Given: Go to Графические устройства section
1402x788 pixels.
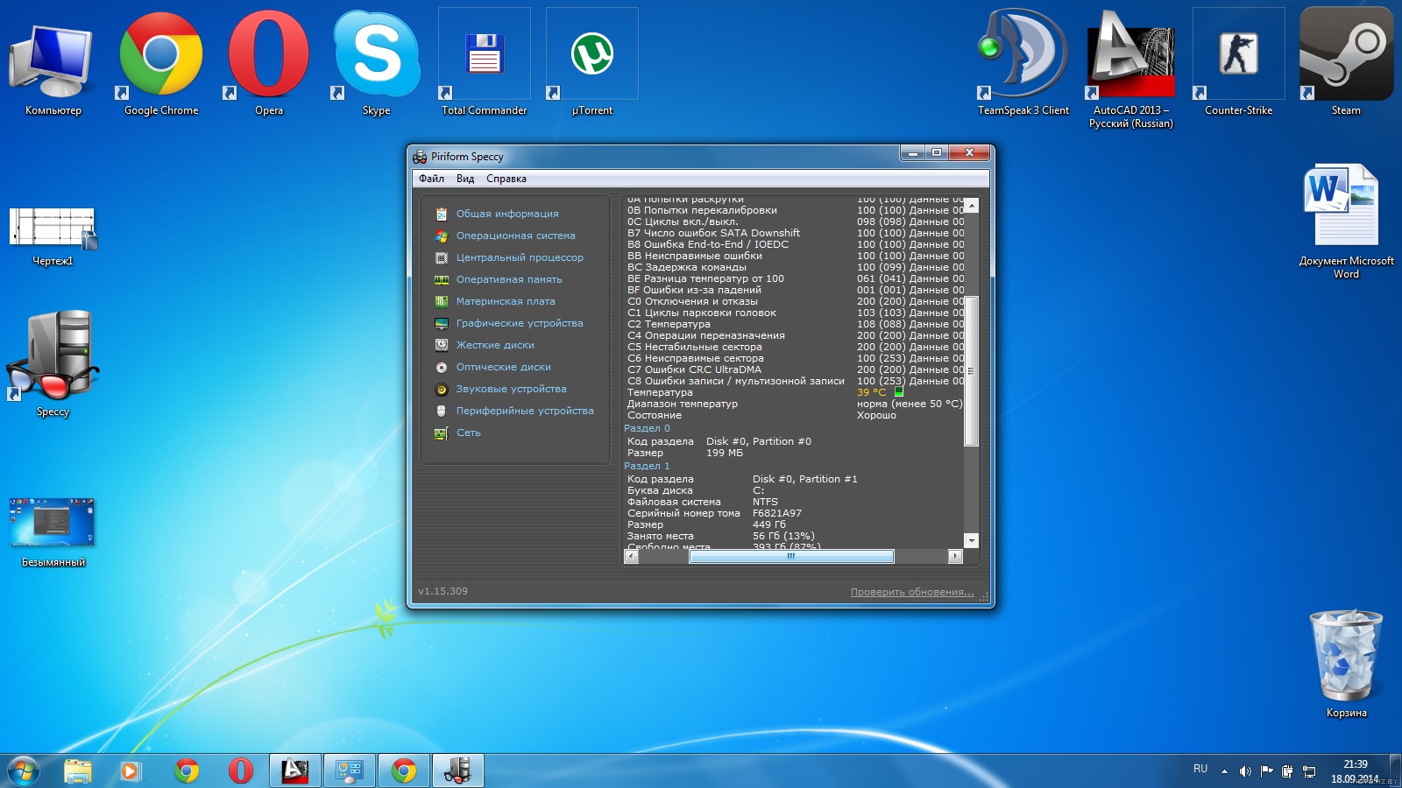Looking at the screenshot, I should click(520, 323).
